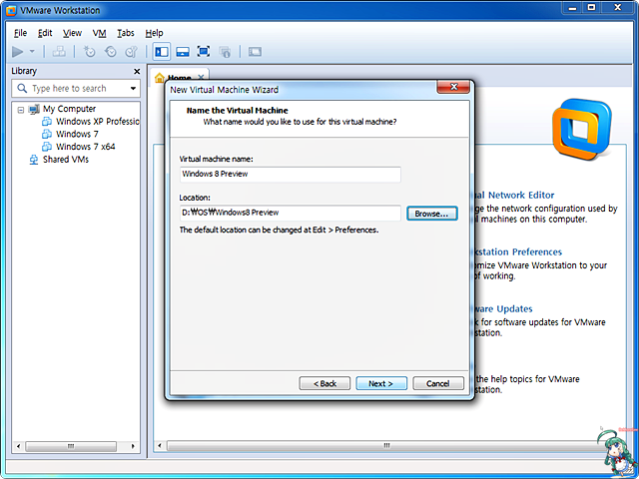
Task: Select the Windows 7 VM entry
Action: pyautogui.click(x=77, y=134)
